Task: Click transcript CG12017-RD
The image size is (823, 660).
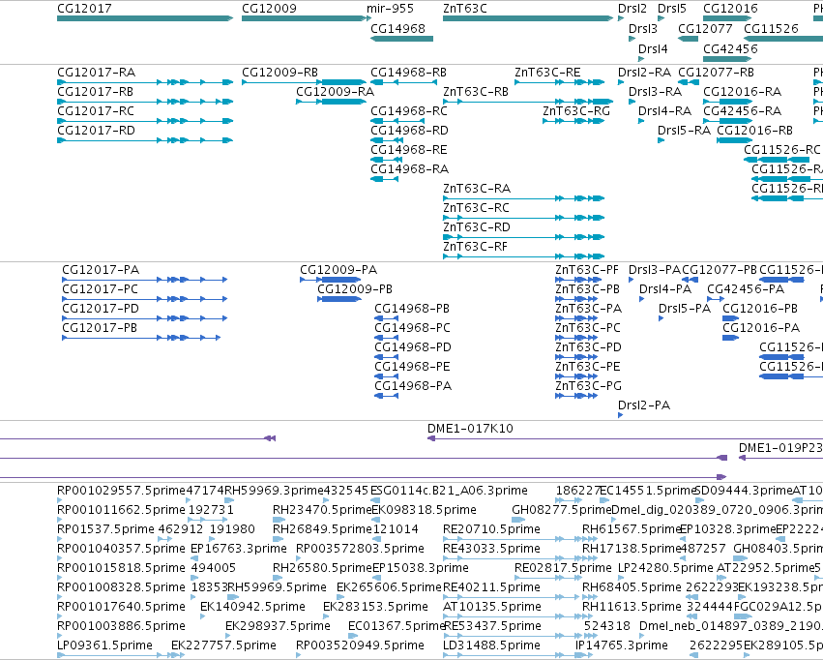Action: [96, 131]
